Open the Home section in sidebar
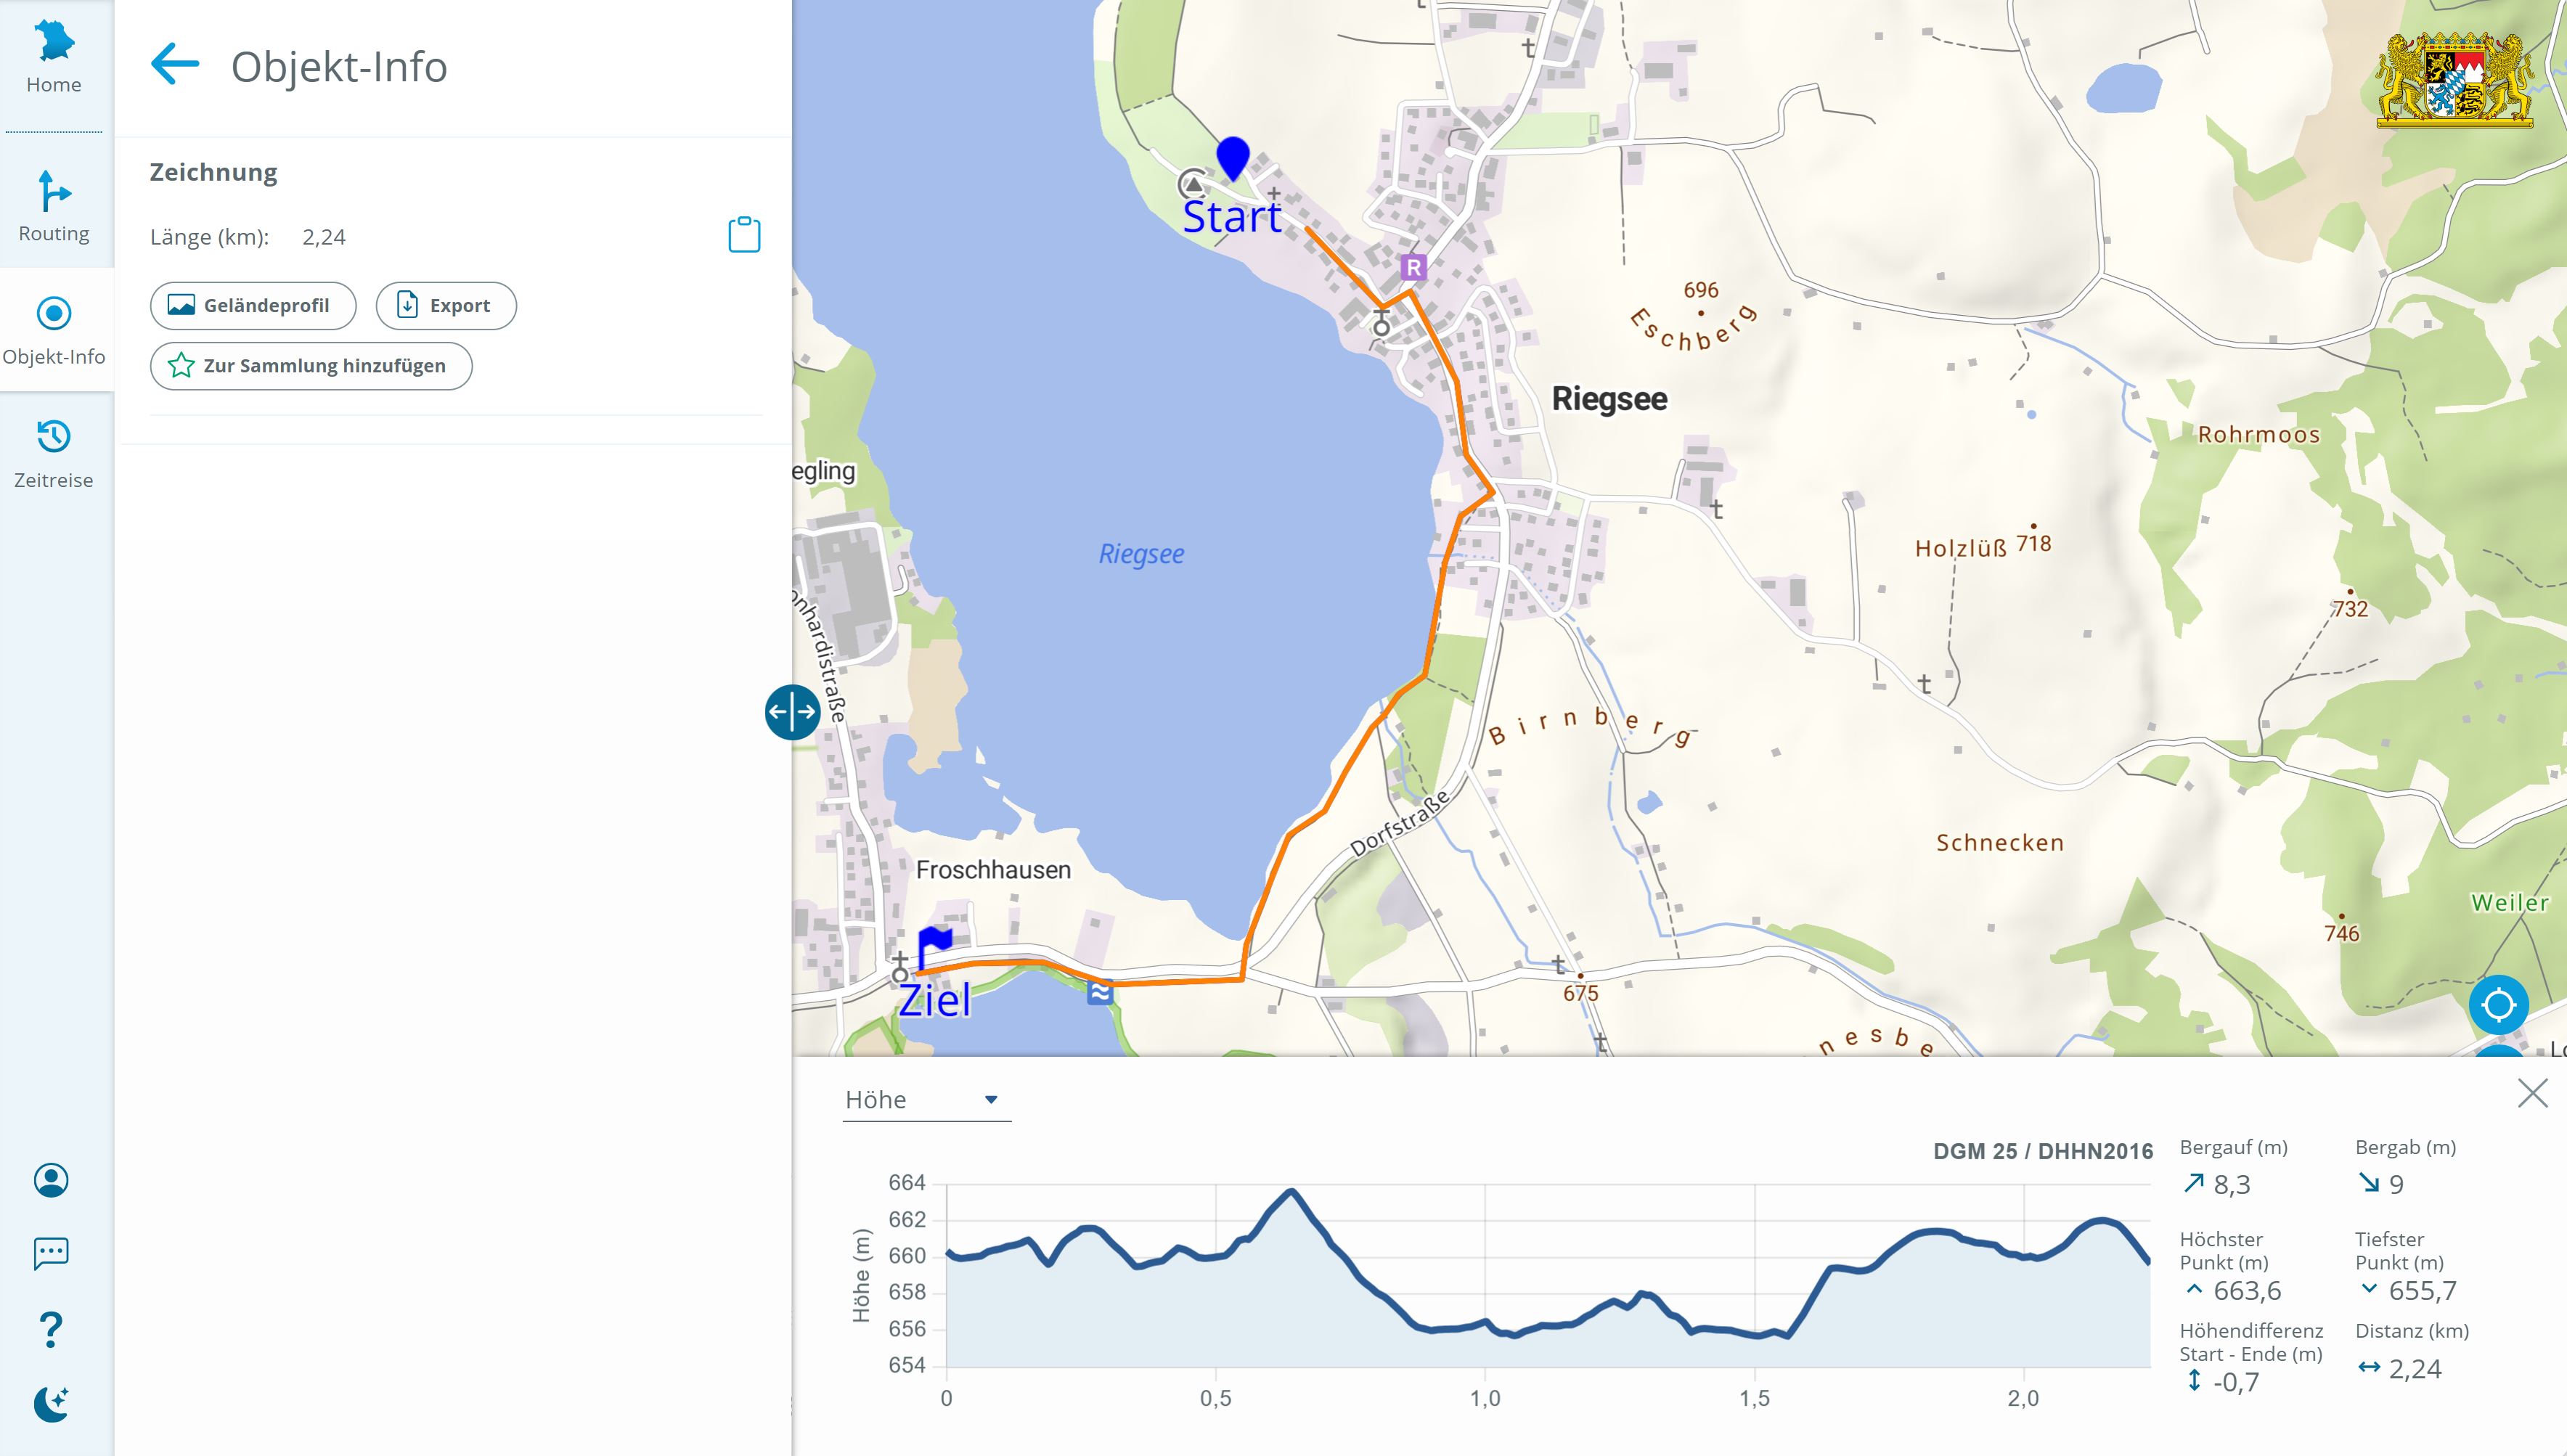Viewport: 2567px width, 1456px height. [54, 58]
